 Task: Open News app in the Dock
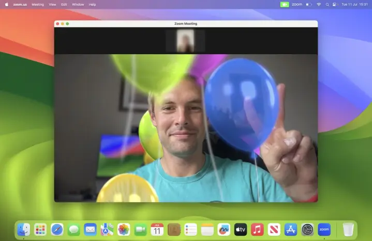(x=274, y=230)
